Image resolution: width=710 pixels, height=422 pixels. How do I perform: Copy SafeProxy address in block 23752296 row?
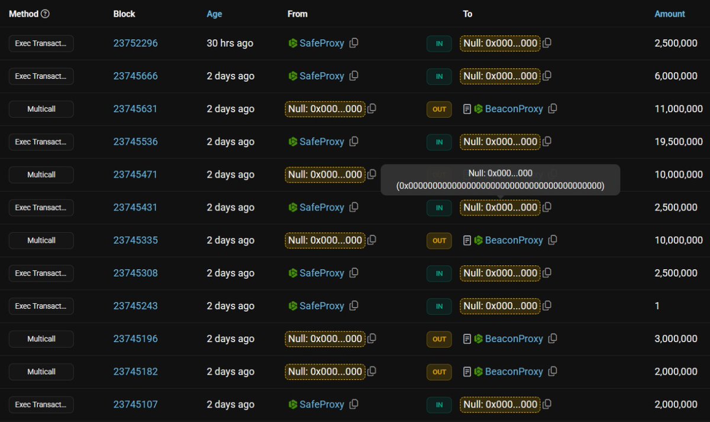point(354,43)
